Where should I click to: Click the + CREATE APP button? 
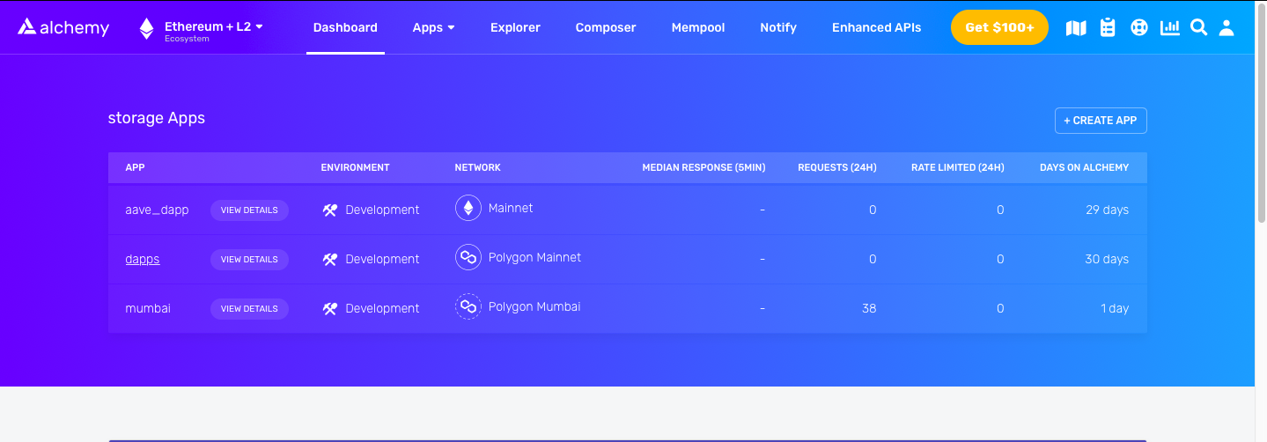pos(1101,121)
